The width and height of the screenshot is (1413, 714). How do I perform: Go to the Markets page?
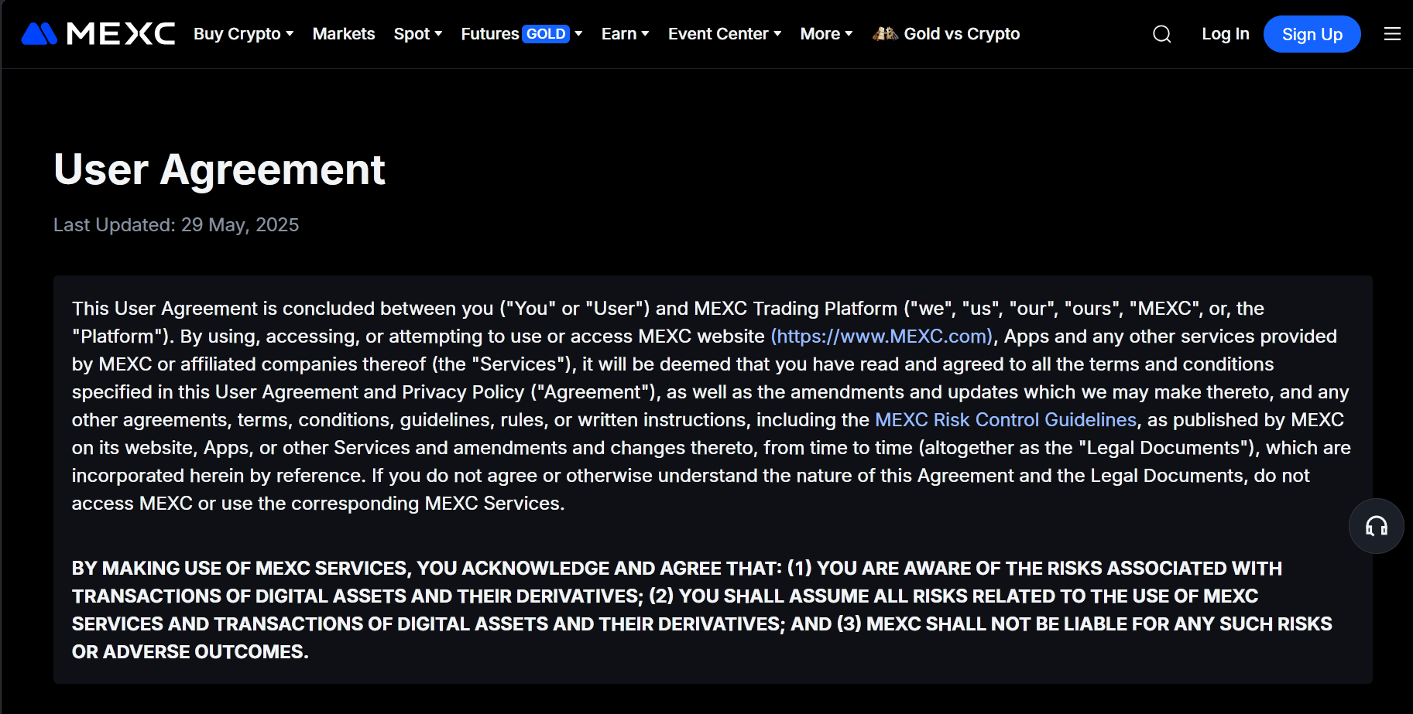point(344,34)
